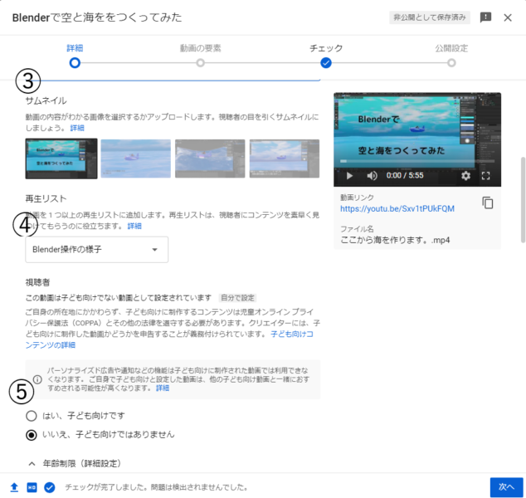Click the info icon in kids notice

pyautogui.click(x=37, y=379)
